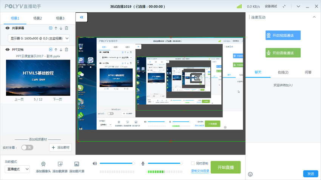Hide the 共享屏幕 source via eye icon
321x180 pixels.
click(8, 28)
